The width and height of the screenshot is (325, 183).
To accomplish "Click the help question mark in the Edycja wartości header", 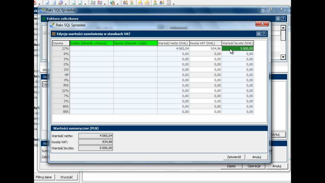I will point(264,34).
